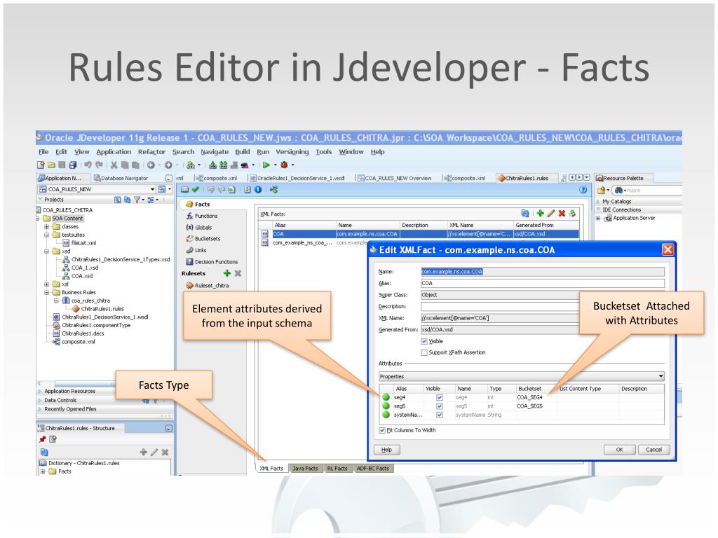This screenshot has width=718, height=538.
Task: Toggle the Visible checkbox in Edit XMLFact
Action: tap(424, 341)
